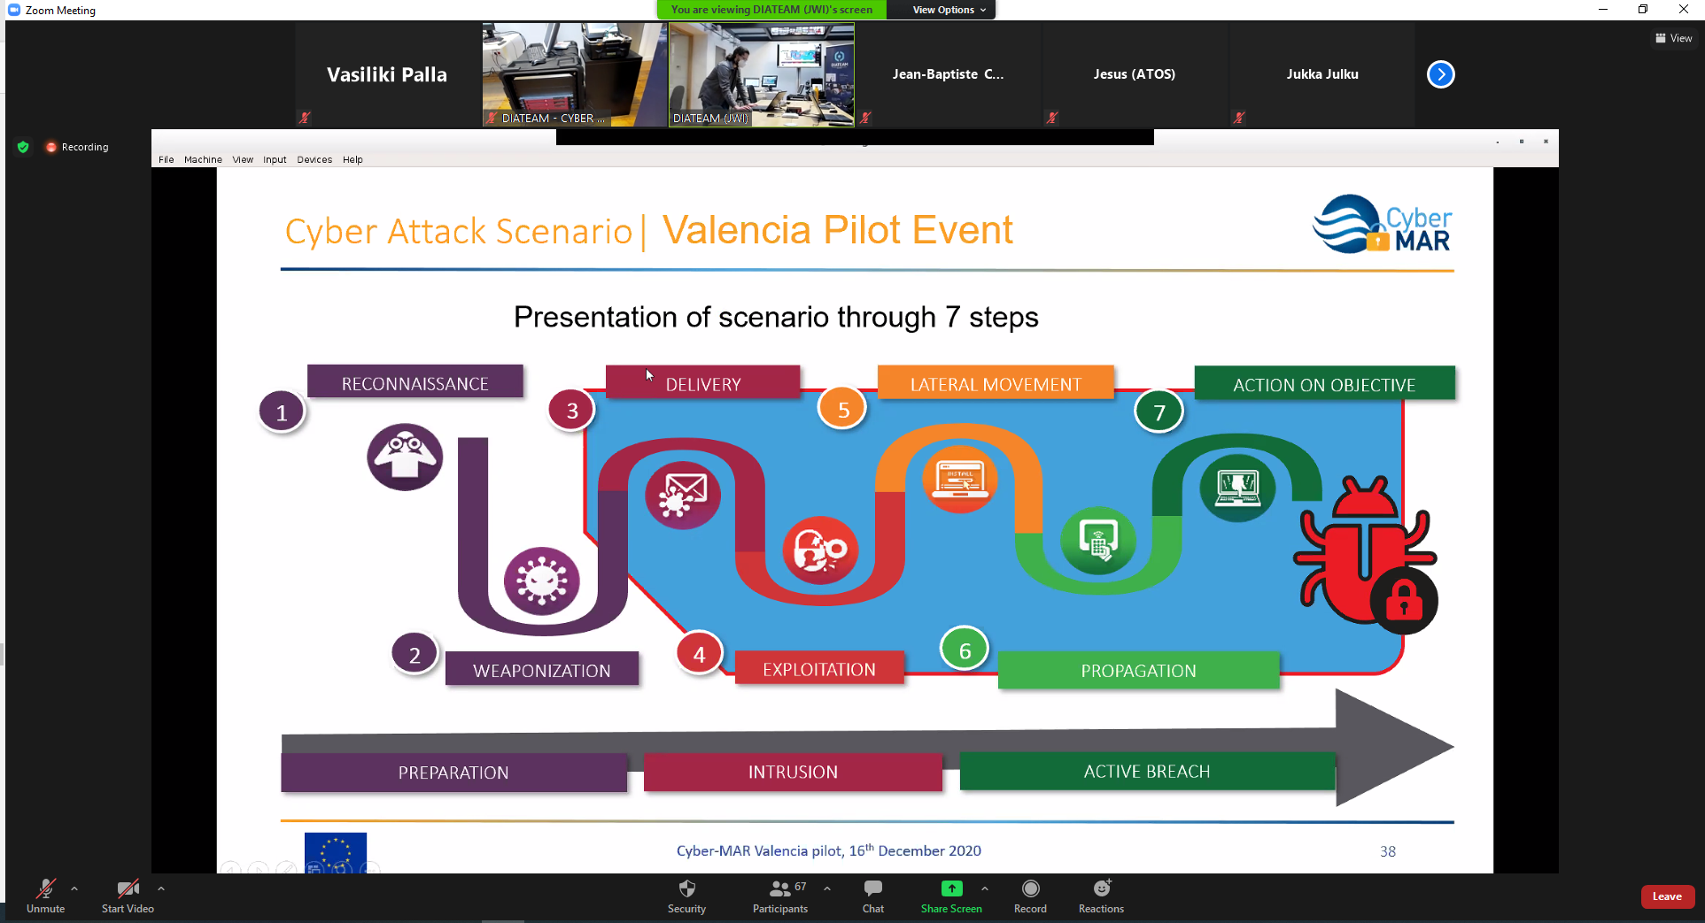Click the green encryption shield icon
Image resolution: width=1705 pixels, height=923 pixels.
(x=23, y=147)
